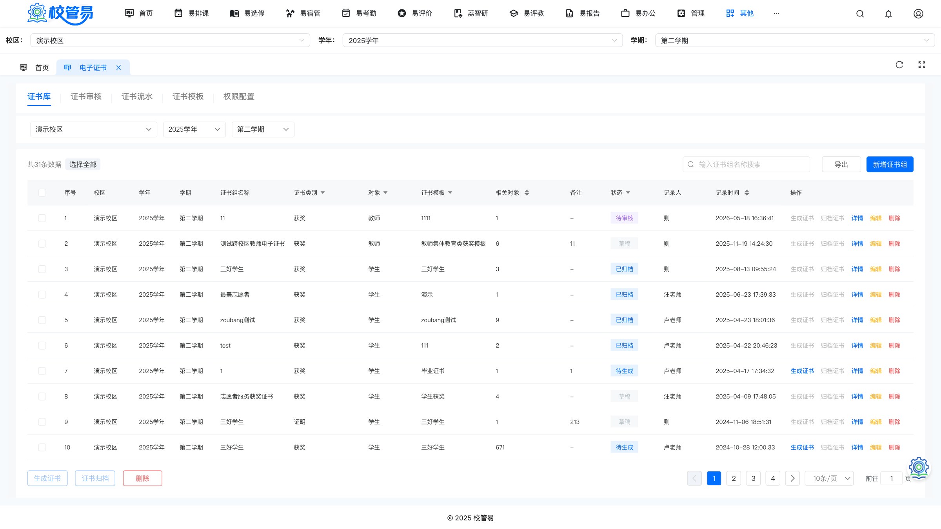941x529 pixels.
Task: Go to next page arrow in pagination
Action: coord(792,478)
